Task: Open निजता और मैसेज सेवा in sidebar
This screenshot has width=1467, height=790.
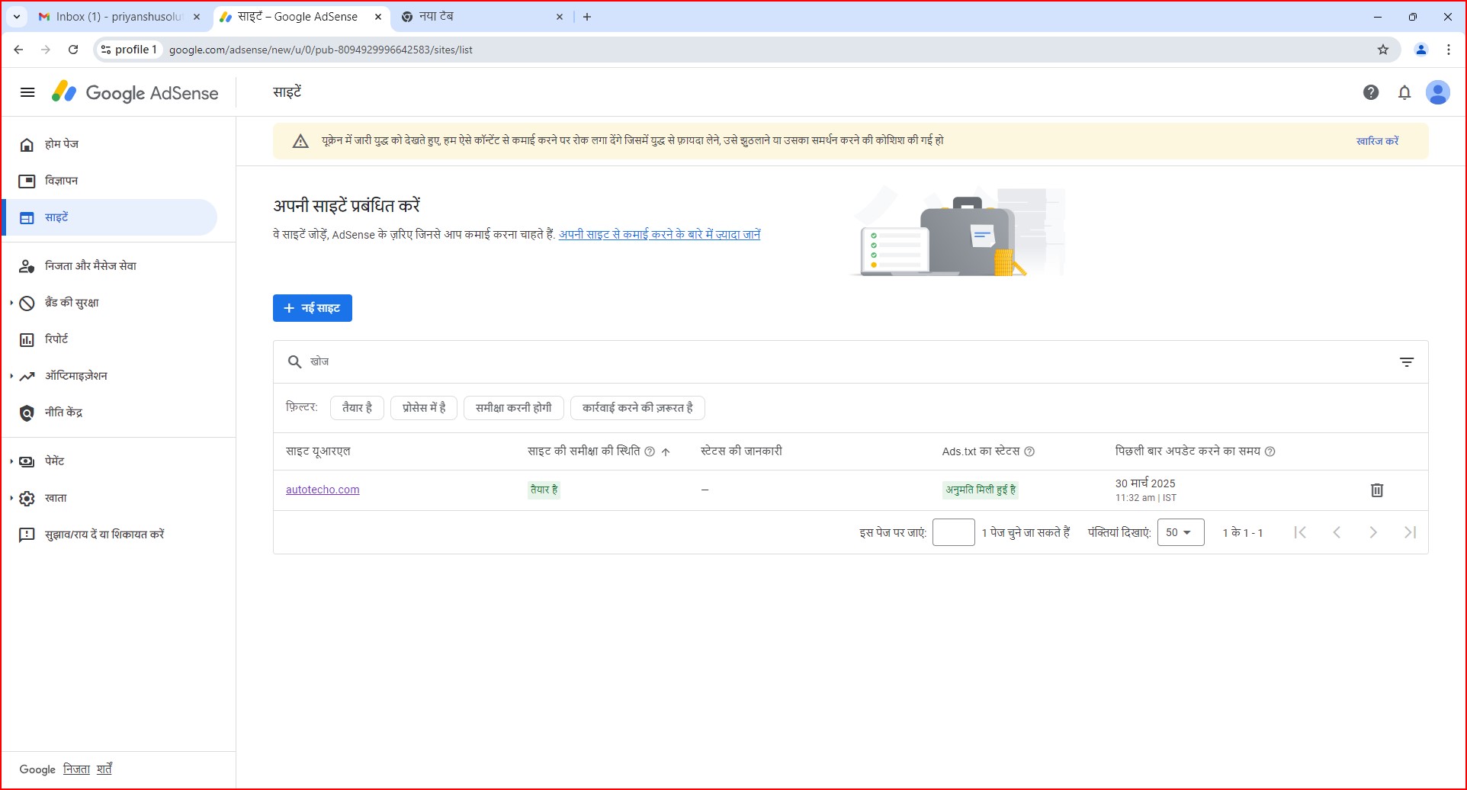Action: point(110,266)
